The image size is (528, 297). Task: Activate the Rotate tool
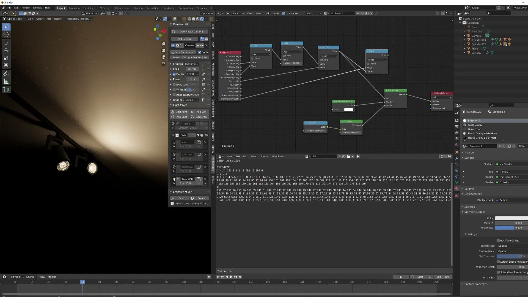pyautogui.click(x=6, y=50)
